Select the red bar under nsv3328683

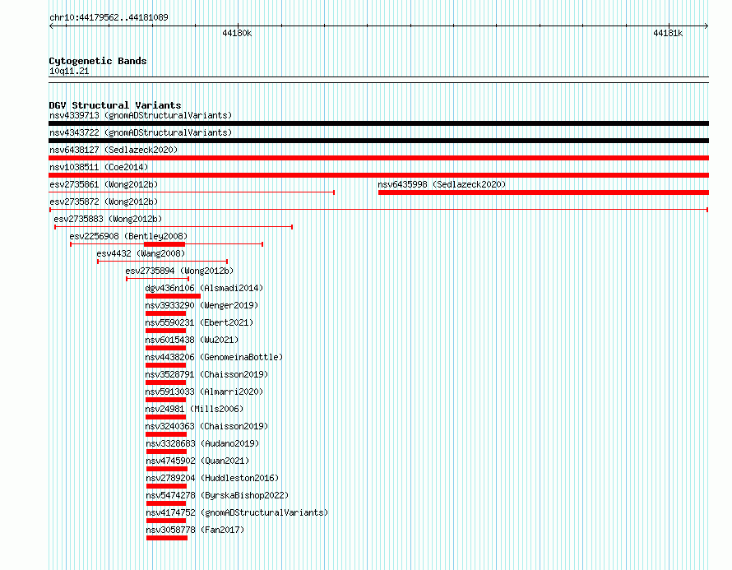pyautogui.click(x=167, y=452)
